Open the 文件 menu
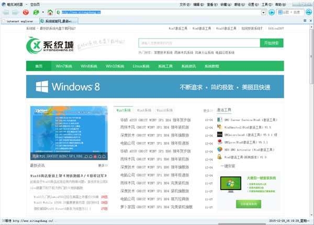 (185, 4)
